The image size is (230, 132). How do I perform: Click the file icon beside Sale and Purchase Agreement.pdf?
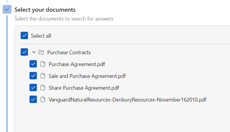pyautogui.click(x=43, y=76)
